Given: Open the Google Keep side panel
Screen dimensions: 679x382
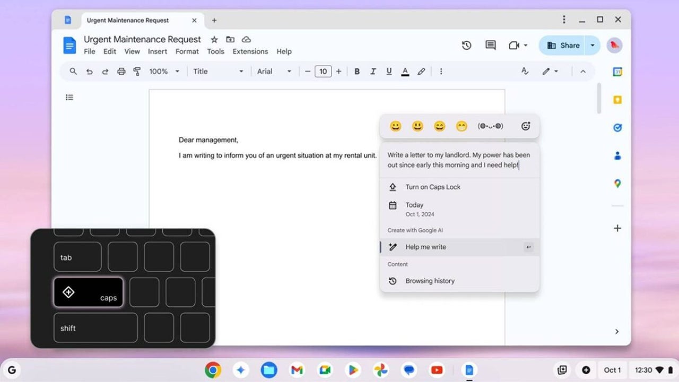Looking at the screenshot, I should click(617, 99).
